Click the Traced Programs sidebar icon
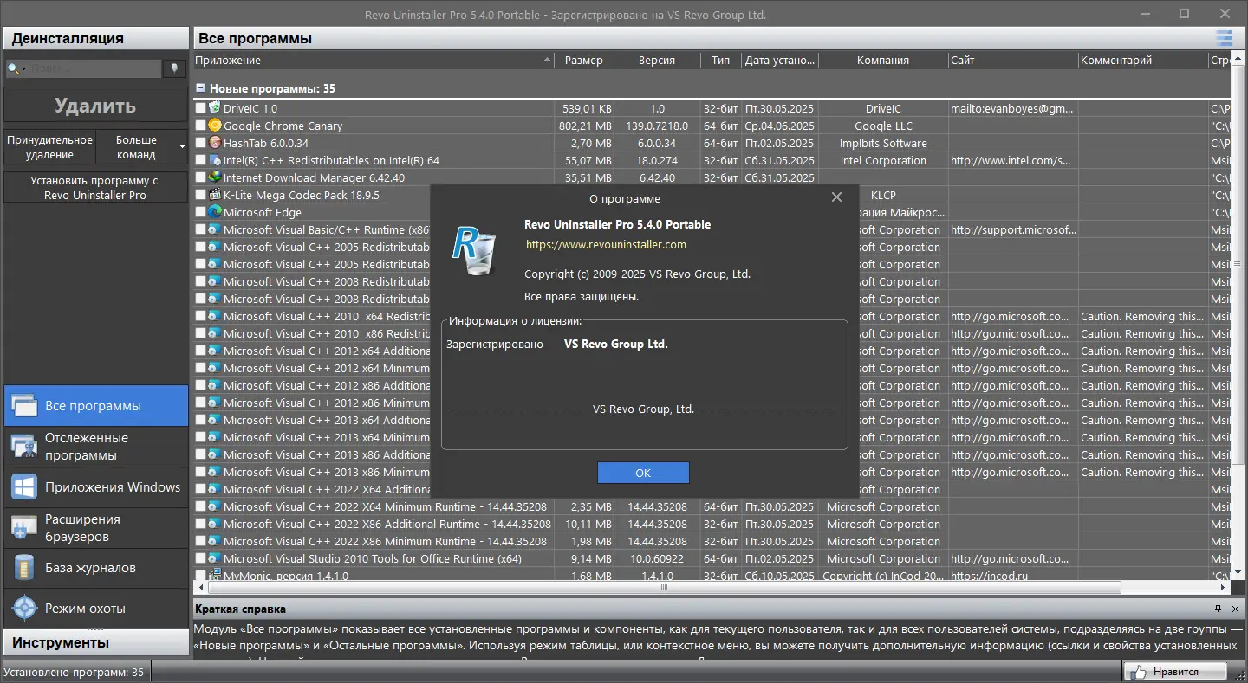 [x=24, y=447]
